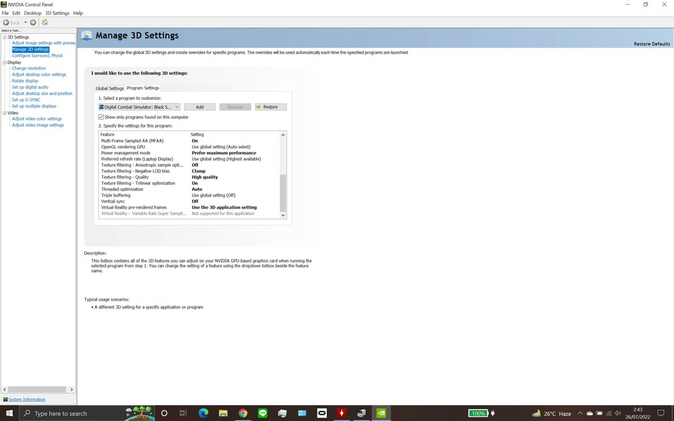Screen dimensions: 674x421
Task: Open Change resolution page
Action: click(29, 68)
